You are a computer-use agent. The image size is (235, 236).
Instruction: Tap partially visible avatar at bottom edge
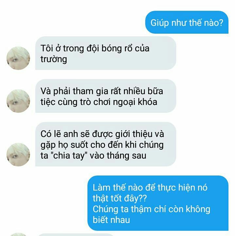(18, 234)
